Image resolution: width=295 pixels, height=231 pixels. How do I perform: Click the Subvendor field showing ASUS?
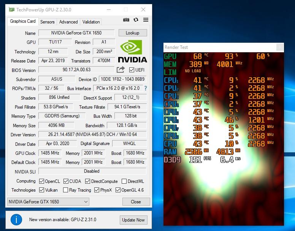click(57, 79)
